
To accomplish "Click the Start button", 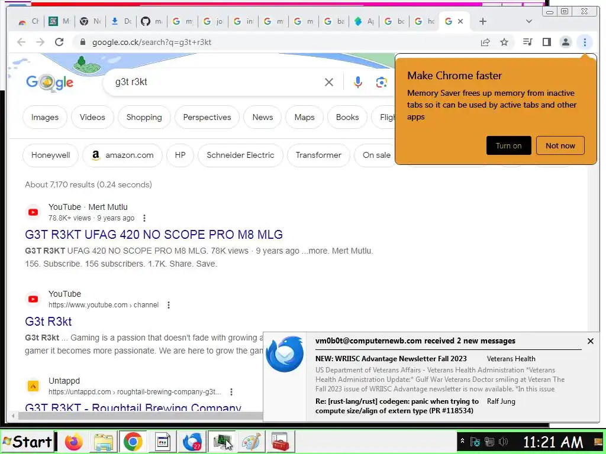I will [27, 442].
